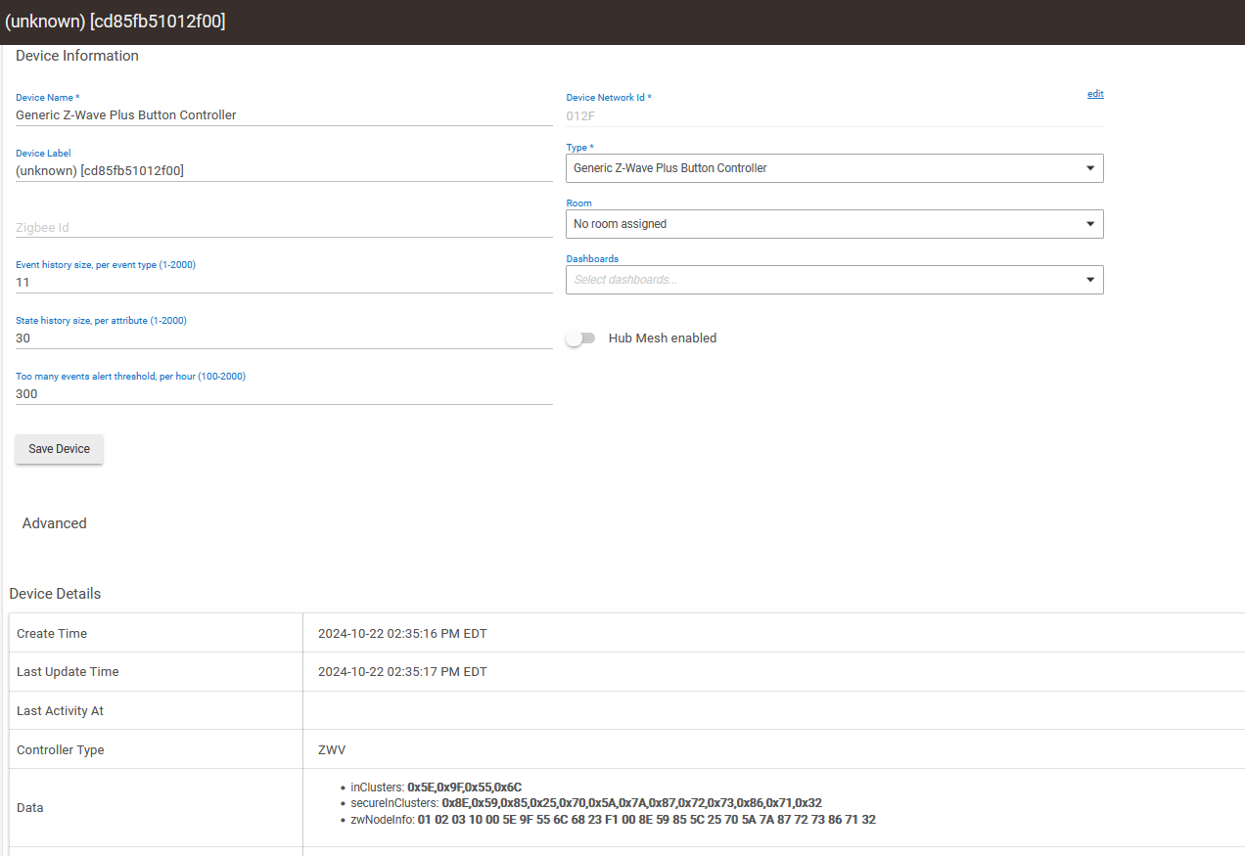The width and height of the screenshot is (1245, 856).
Task: Click the Device Information heading
Action: pyautogui.click(x=77, y=56)
